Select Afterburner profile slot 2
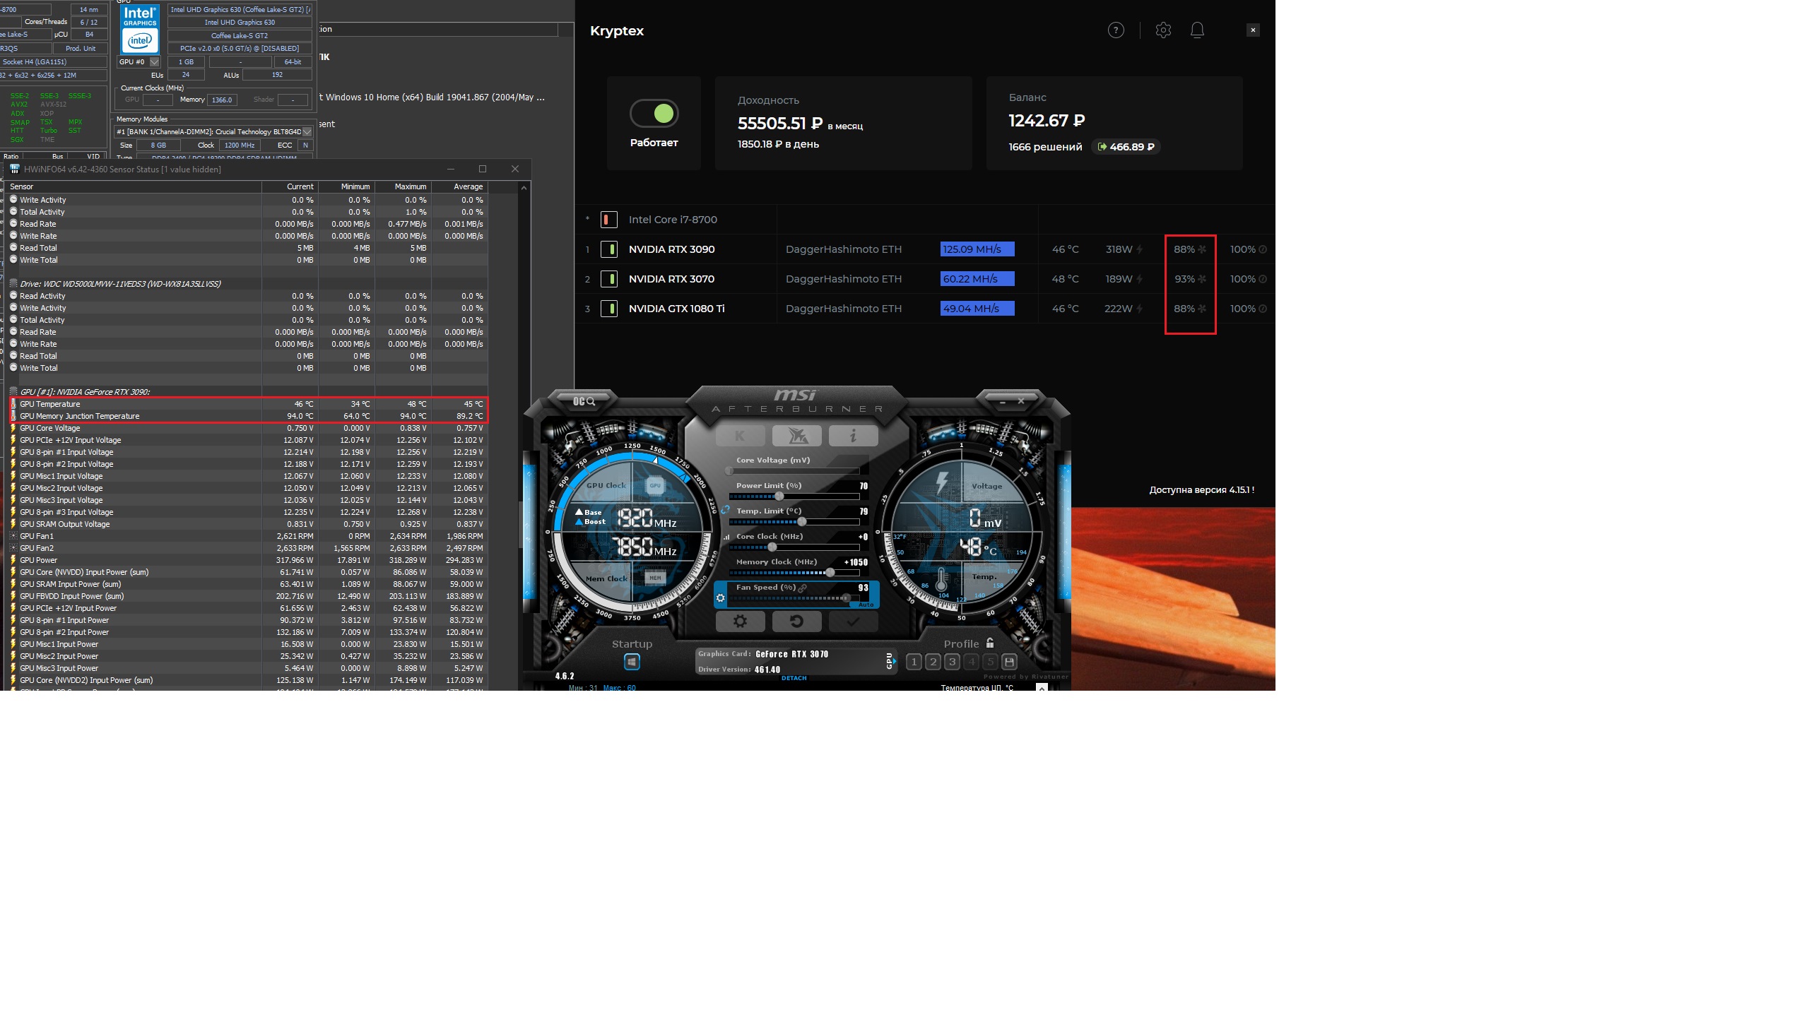The height and width of the screenshot is (1017, 1809). 933,662
